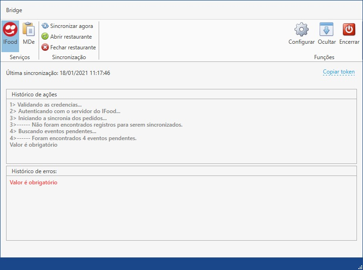The image size is (363, 270).
Task: Click Fechar restaurante red X option
Action: click(x=68, y=47)
